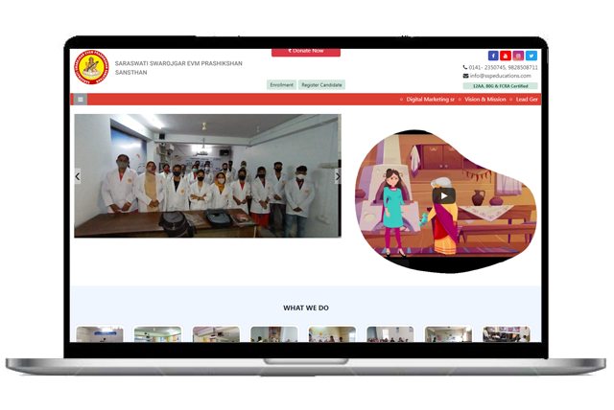Screen dimensions: 614x410
Task: Click the Saraswati organization logo
Action: tap(92, 69)
